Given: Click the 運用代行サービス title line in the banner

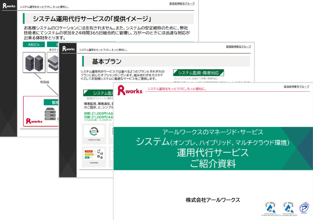Looking at the screenshot, I should (213, 153).
